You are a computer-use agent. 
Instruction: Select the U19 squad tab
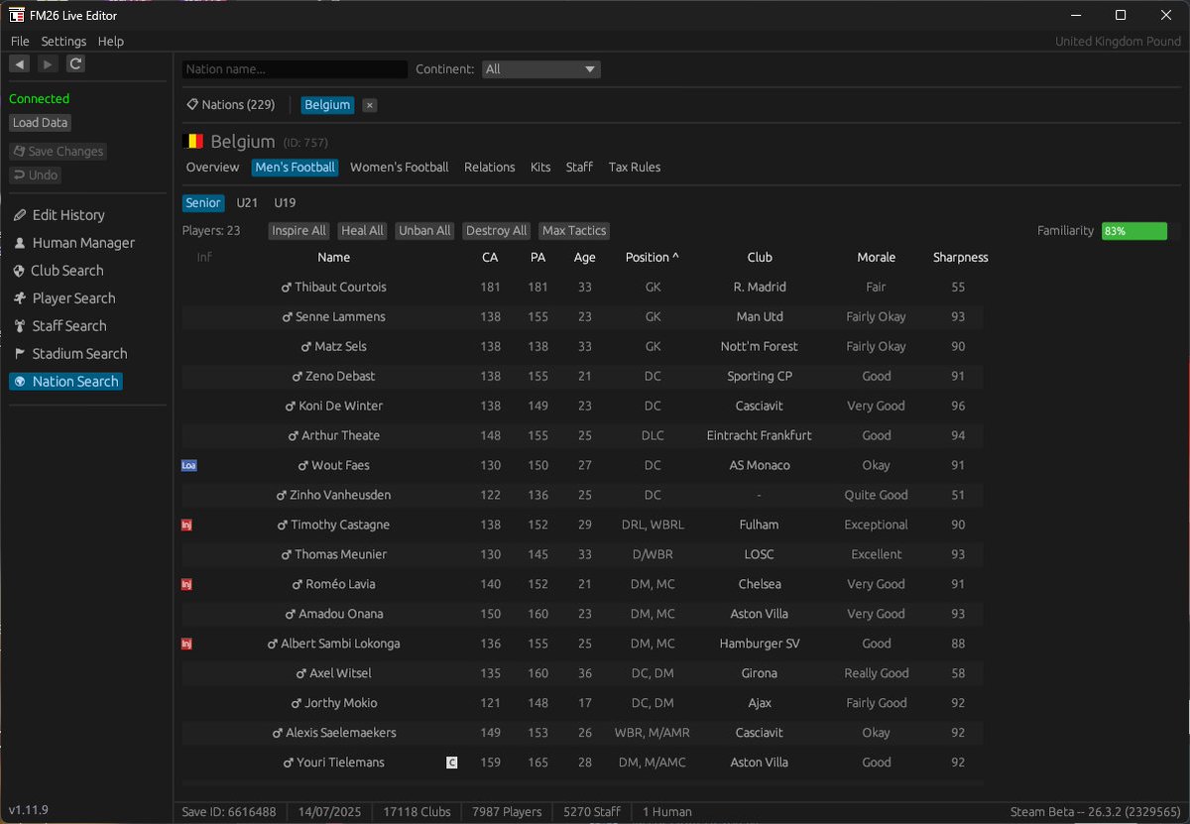tap(285, 203)
